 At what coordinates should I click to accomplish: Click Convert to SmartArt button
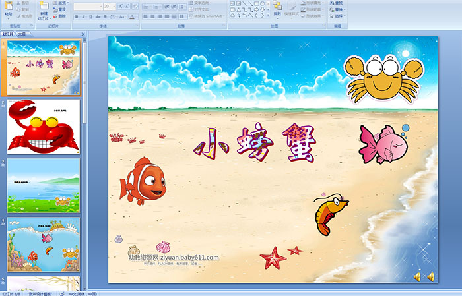(x=206, y=16)
